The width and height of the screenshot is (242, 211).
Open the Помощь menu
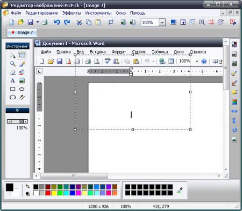coord(138,13)
